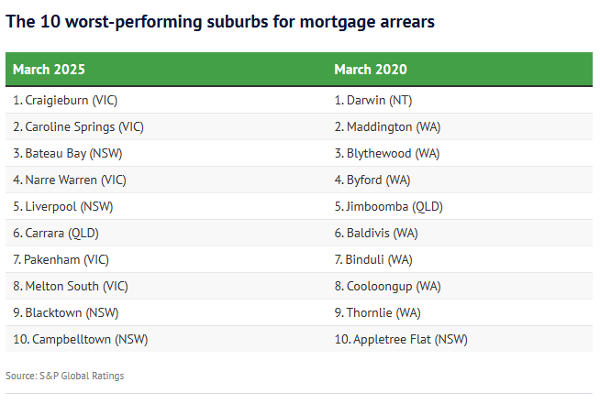The height and width of the screenshot is (404, 600).
Task: Select the Campbelltown (NSW) cell
Action: (x=81, y=339)
